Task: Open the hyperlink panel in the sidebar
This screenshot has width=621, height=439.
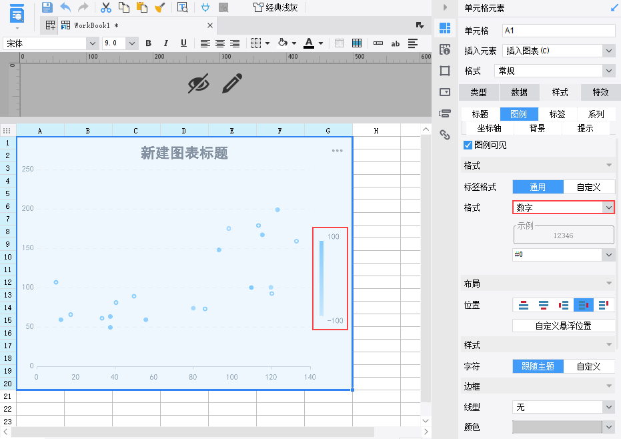Action: pos(445,135)
